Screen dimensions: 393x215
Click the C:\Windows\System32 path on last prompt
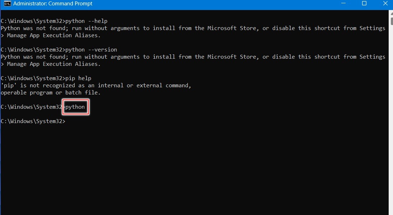pos(32,121)
